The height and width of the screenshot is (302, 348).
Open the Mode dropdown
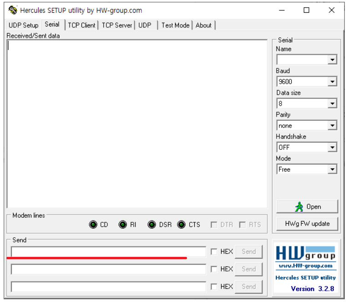pyautogui.click(x=332, y=169)
